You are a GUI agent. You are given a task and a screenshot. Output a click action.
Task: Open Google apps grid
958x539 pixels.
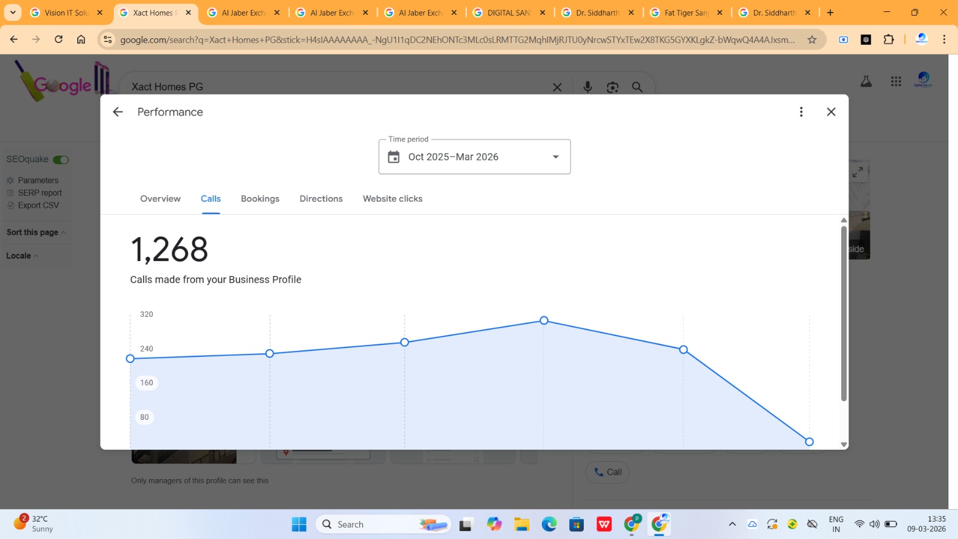tap(896, 81)
